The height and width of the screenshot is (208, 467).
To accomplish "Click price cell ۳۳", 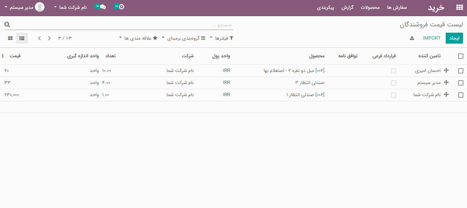I will (7, 83).
